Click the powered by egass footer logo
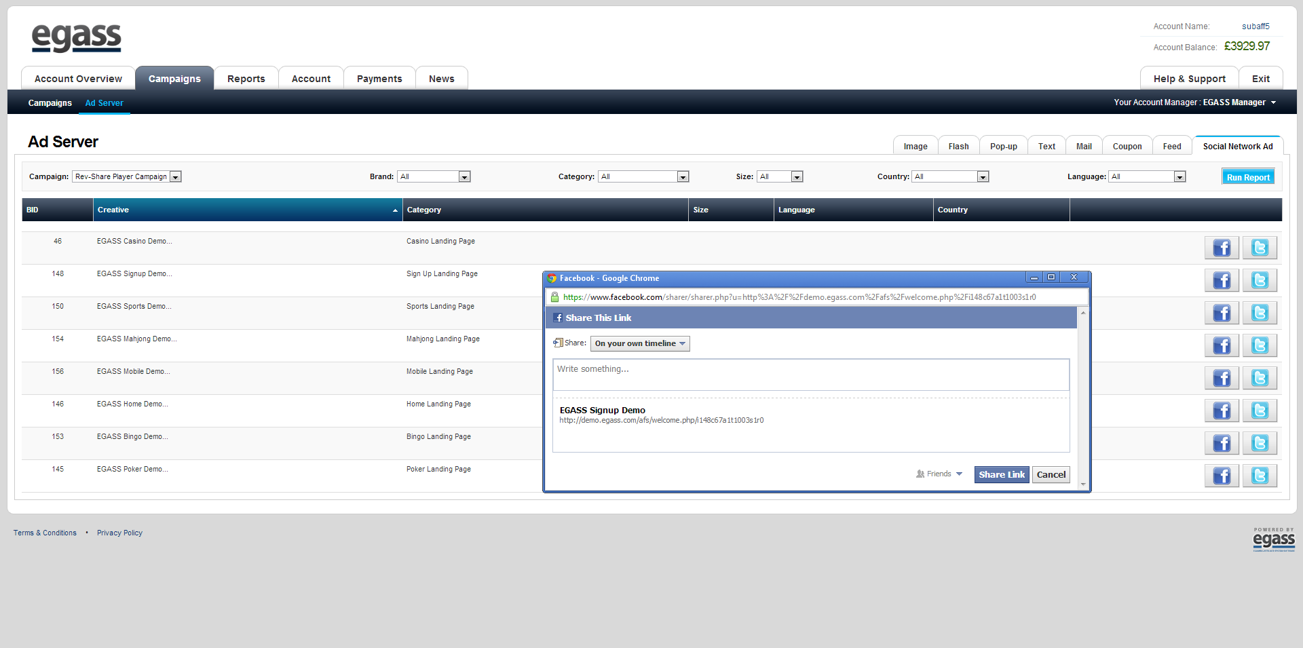Viewport: 1303px width, 648px height. (1274, 539)
